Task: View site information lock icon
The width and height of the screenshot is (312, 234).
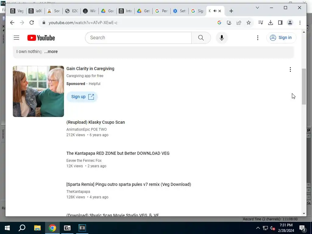Action: (x=44, y=23)
